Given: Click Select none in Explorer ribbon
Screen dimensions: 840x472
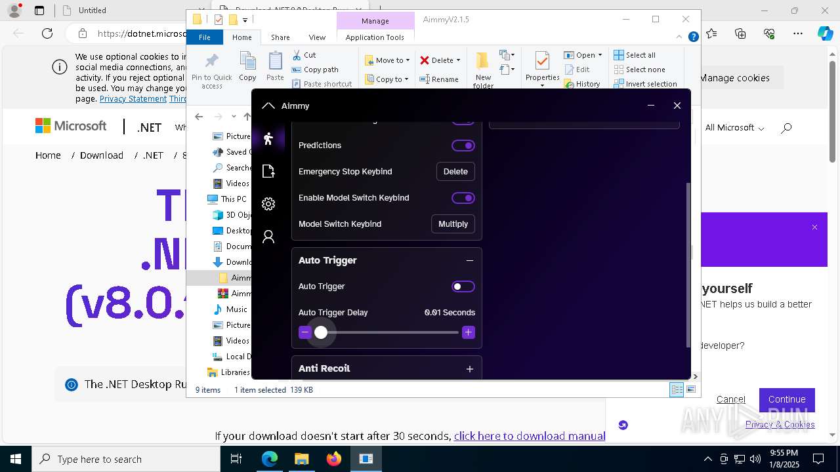Looking at the screenshot, I should pos(639,69).
